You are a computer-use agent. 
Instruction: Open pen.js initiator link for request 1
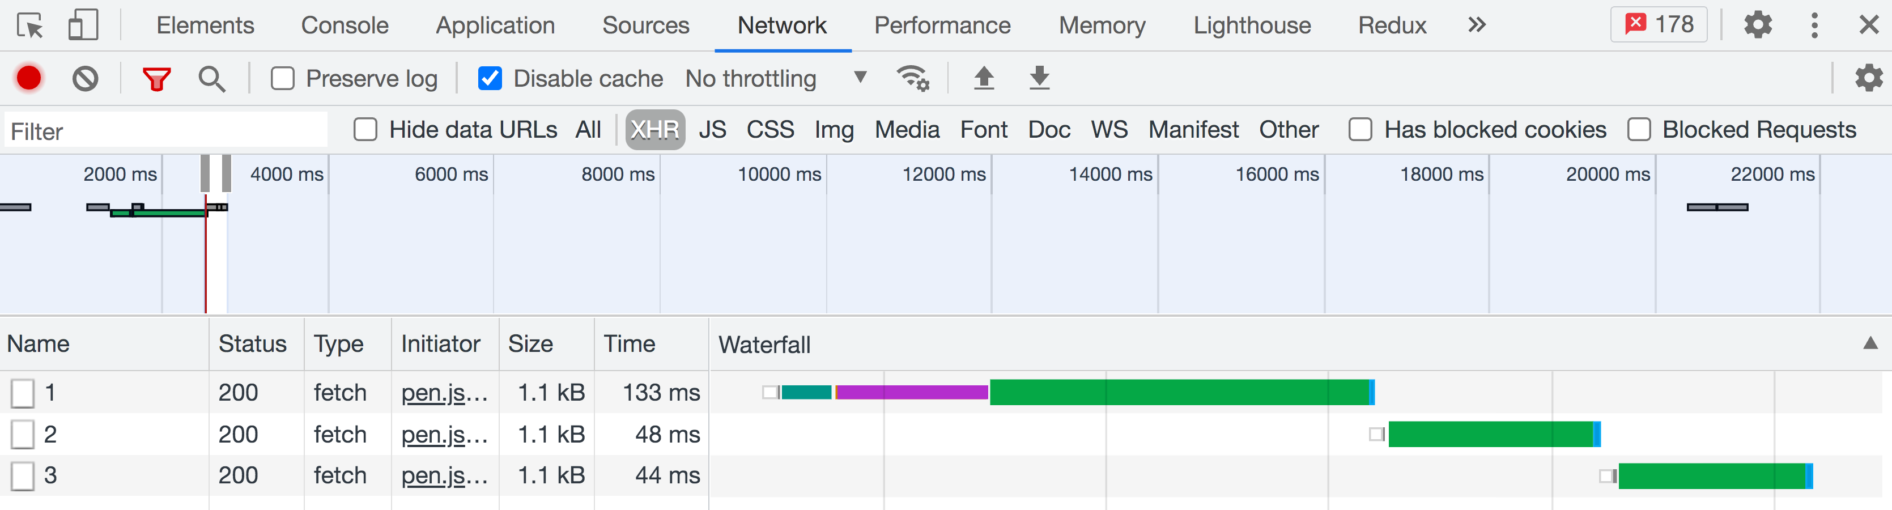[444, 393]
